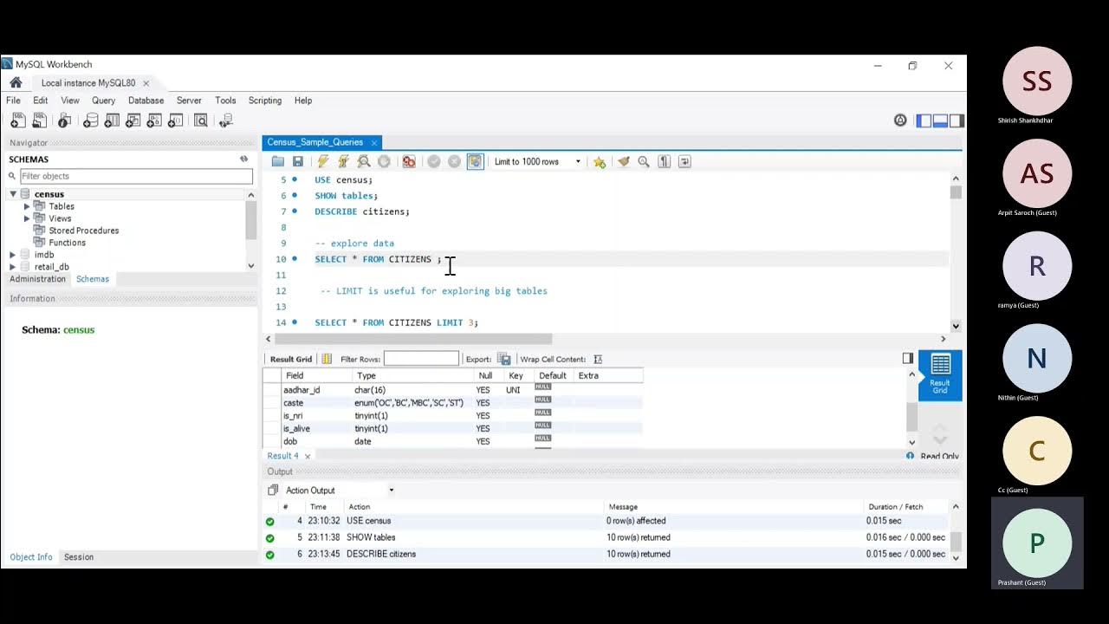Create a new table toolbar icon

click(x=112, y=121)
